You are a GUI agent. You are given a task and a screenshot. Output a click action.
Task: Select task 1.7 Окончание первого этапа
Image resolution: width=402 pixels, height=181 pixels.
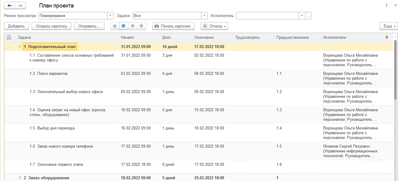tap(56, 164)
